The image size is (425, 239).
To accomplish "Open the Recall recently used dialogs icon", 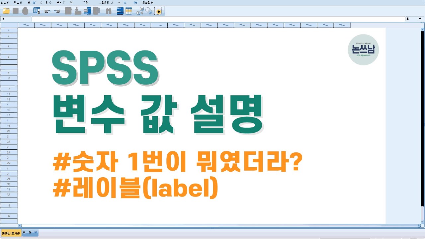I will 37,11.
